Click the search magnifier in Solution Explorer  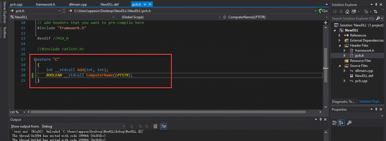click(378, 18)
